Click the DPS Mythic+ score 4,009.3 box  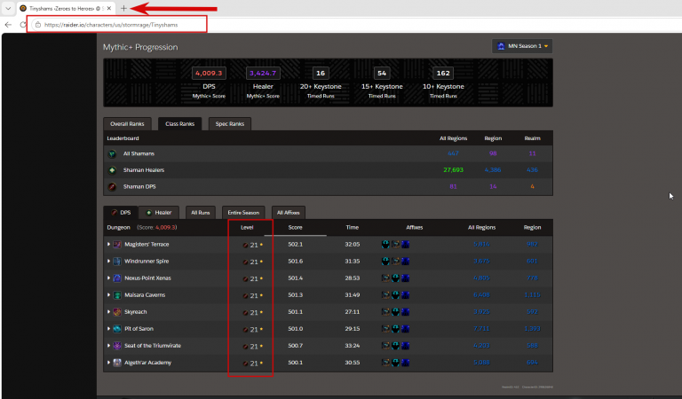[209, 73]
